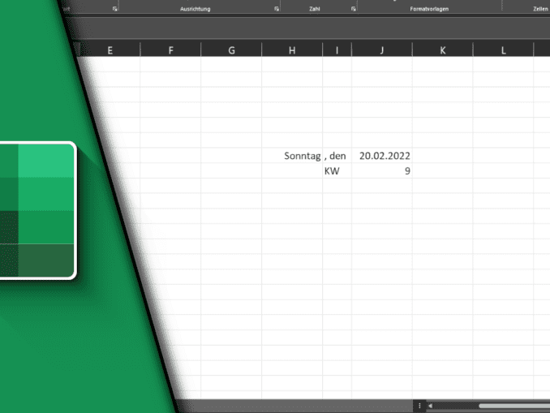The image size is (550, 413).
Task: Select the narrow column I header
Action: tap(337, 50)
